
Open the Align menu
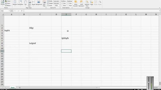[x=92, y=3]
